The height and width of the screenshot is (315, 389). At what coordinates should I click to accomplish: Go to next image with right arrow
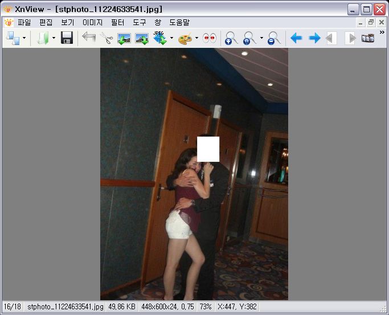[314, 38]
